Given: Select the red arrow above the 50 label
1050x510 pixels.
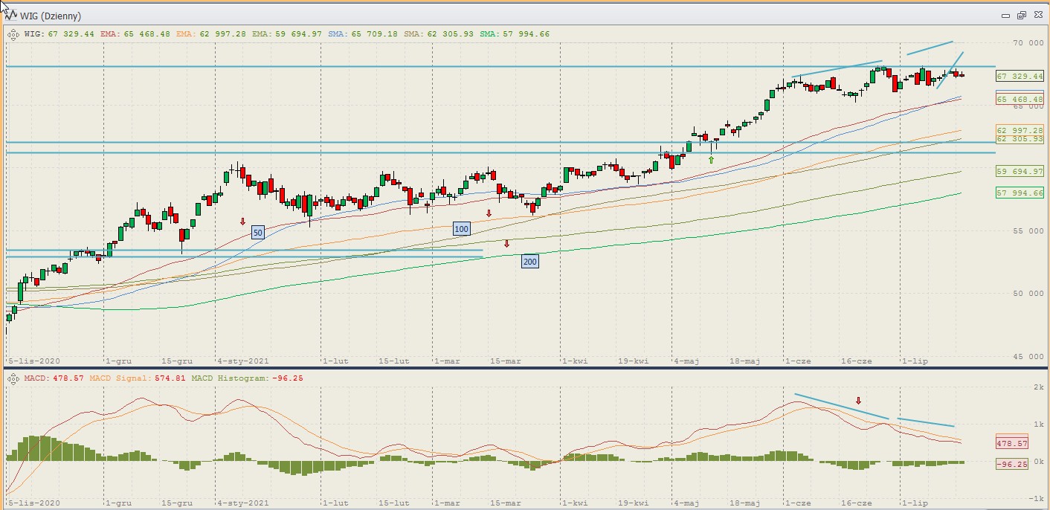Looking at the screenshot, I should coord(242,222).
